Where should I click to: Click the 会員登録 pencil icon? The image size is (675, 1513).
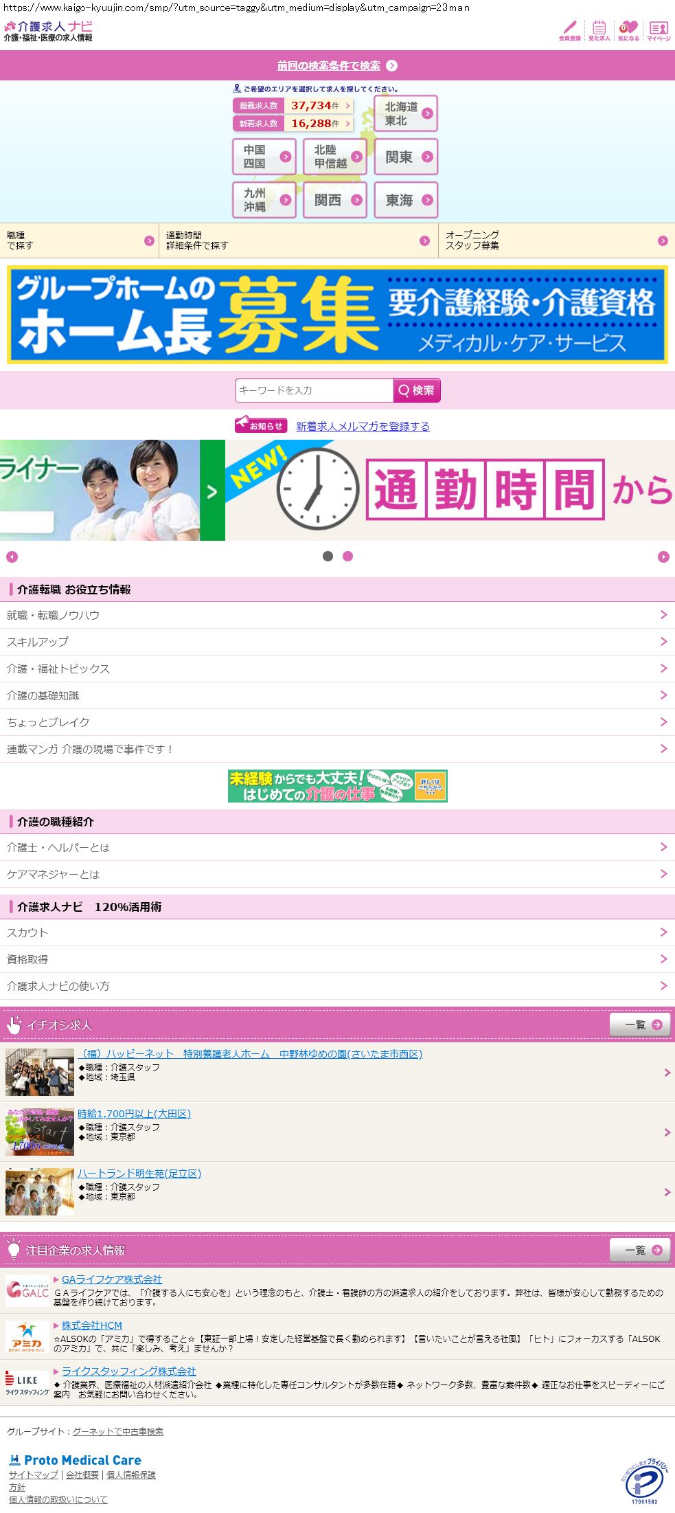569,30
